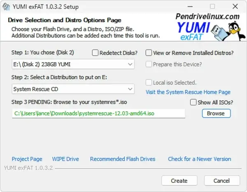This screenshot has width=247, height=192.
Task: Expand the System Rescue CD distribution dropdown
Action: click(x=73, y=89)
